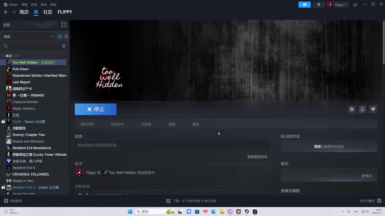
Task: Open game settings gear icon
Action: 352,109
